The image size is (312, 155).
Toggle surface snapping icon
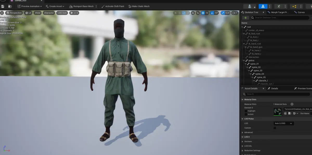tap(198, 13)
